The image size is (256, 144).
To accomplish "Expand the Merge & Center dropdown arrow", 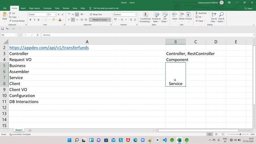I will tap(109, 20).
